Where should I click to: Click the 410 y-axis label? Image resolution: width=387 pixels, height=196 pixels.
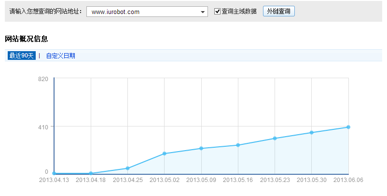coord(43,126)
